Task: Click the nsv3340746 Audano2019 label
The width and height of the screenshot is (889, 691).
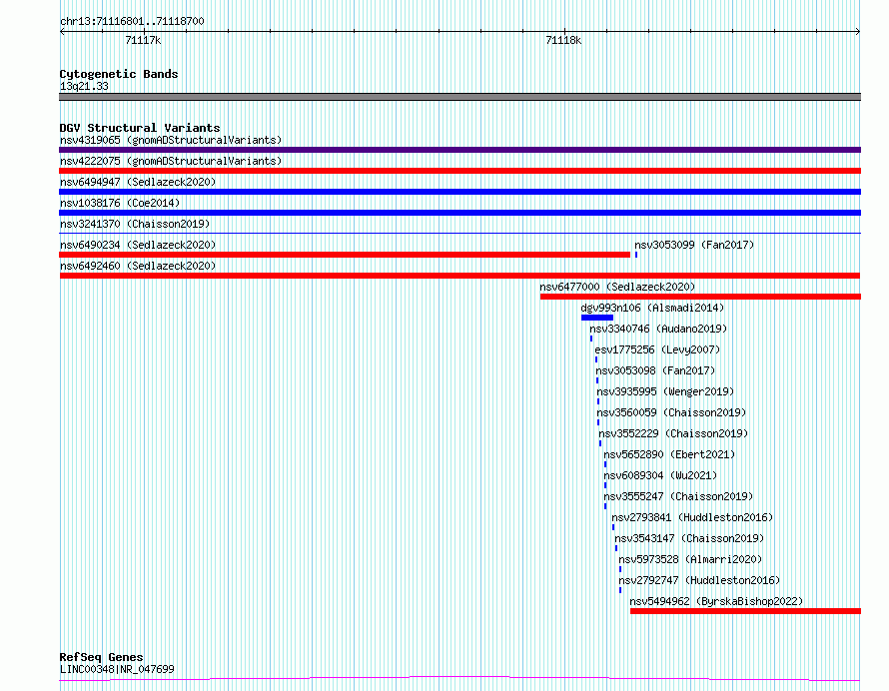Action: (658, 329)
